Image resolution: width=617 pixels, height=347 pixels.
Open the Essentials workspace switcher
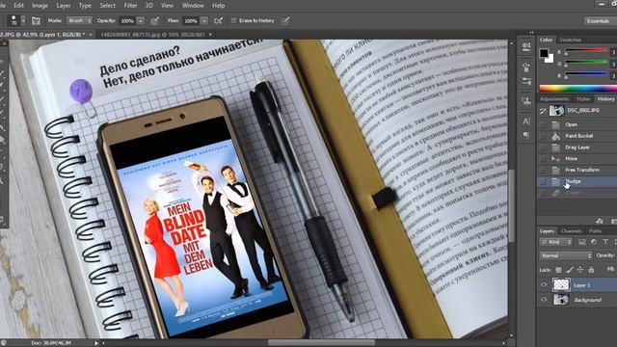[x=600, y=21]
